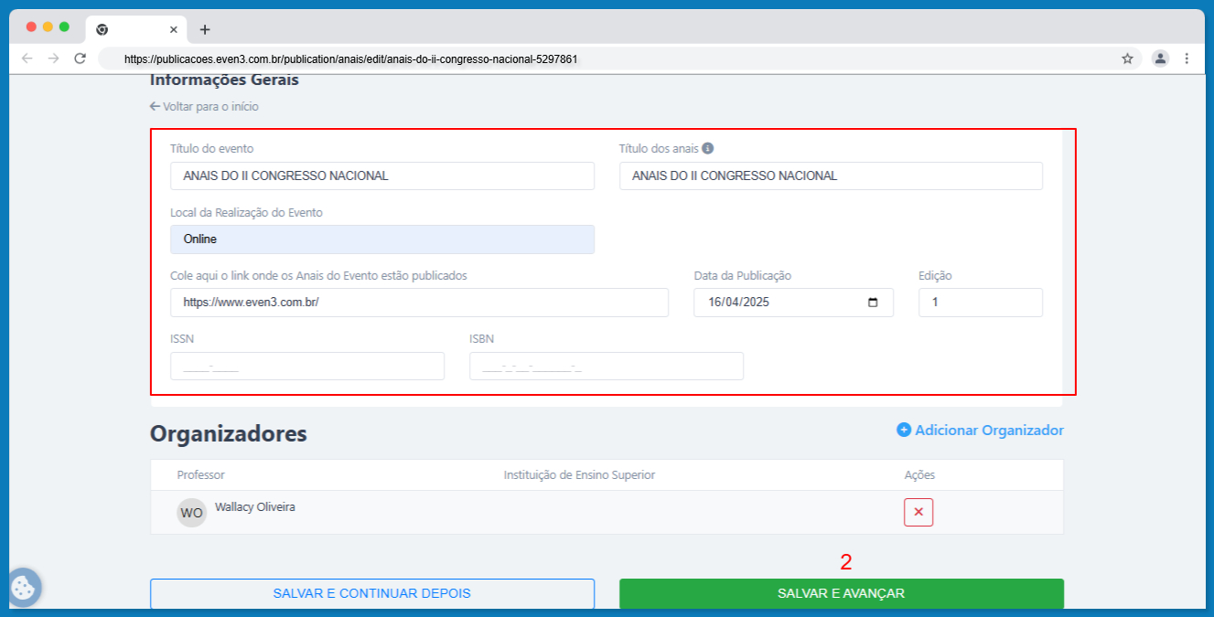Image resolution: width=1214 pixels, height=617 pixels.
Task: Click the Data da Publicação date value
Action: [738, 303]
